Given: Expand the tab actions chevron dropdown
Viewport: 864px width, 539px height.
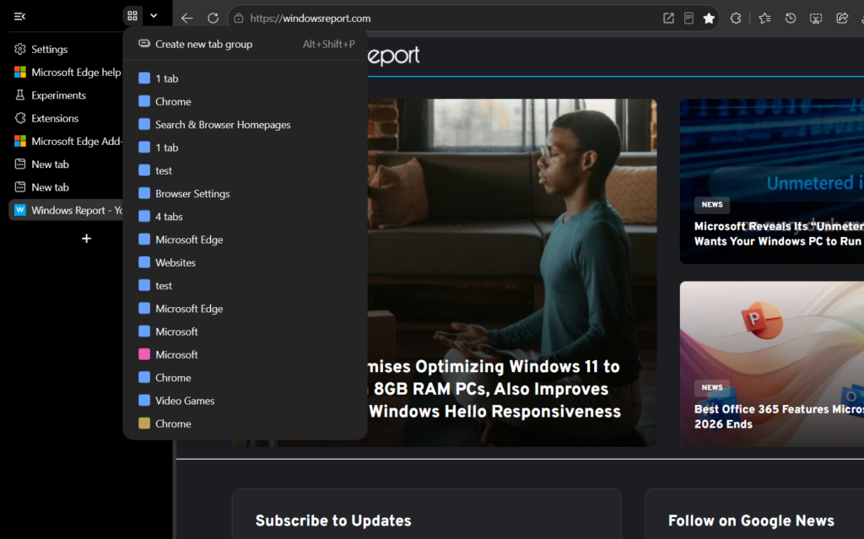Looking at the screenshot, I should 154,16.
